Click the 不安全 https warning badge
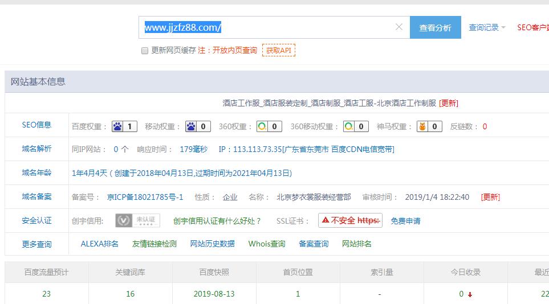Viewport: 549px width, 304px height. 350,220
